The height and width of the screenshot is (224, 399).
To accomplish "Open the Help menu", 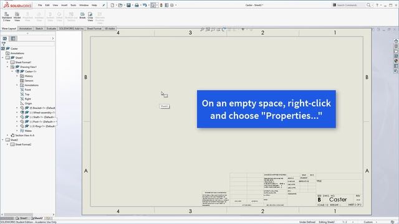I will [94, 5].
